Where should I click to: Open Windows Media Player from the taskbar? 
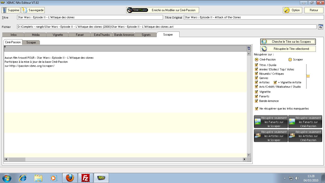[54, 178]
